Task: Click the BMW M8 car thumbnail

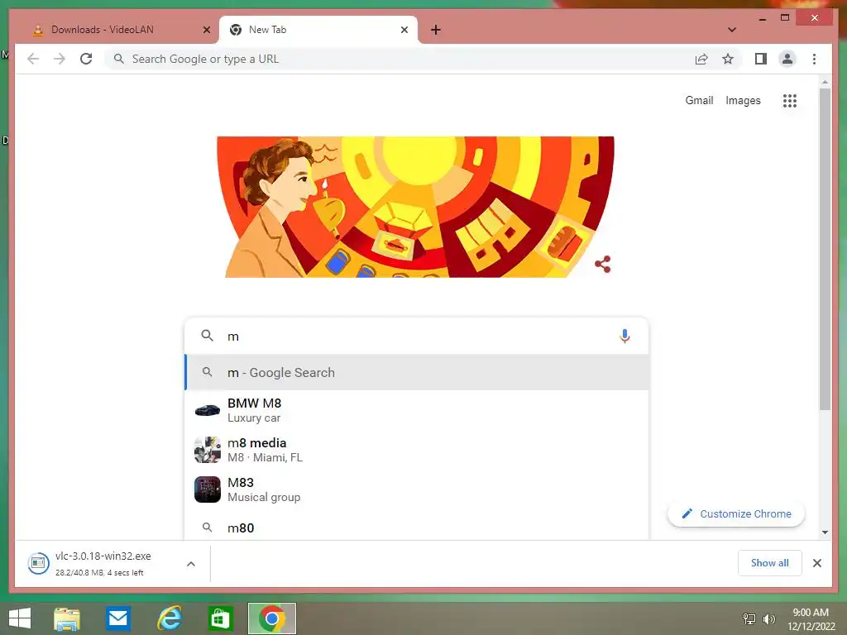Action: tap(208, 410)
